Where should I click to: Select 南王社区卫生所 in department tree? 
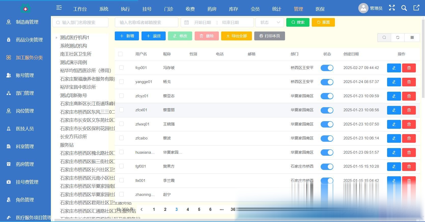pos(76,54)
